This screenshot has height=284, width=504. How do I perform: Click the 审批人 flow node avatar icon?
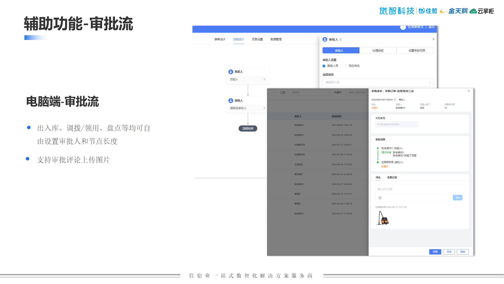(x=231, y=101)
